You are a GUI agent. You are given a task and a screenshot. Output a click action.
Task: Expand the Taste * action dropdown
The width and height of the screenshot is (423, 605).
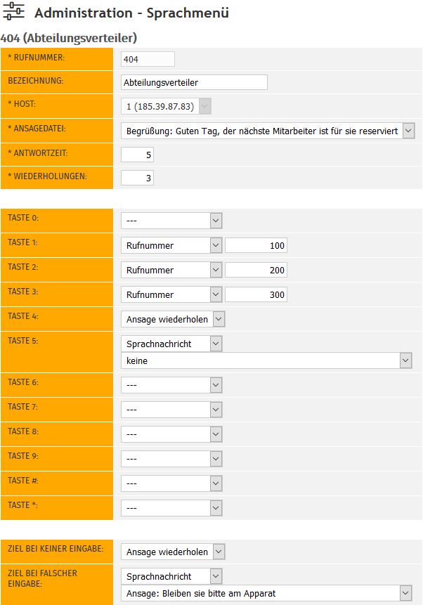171,507
